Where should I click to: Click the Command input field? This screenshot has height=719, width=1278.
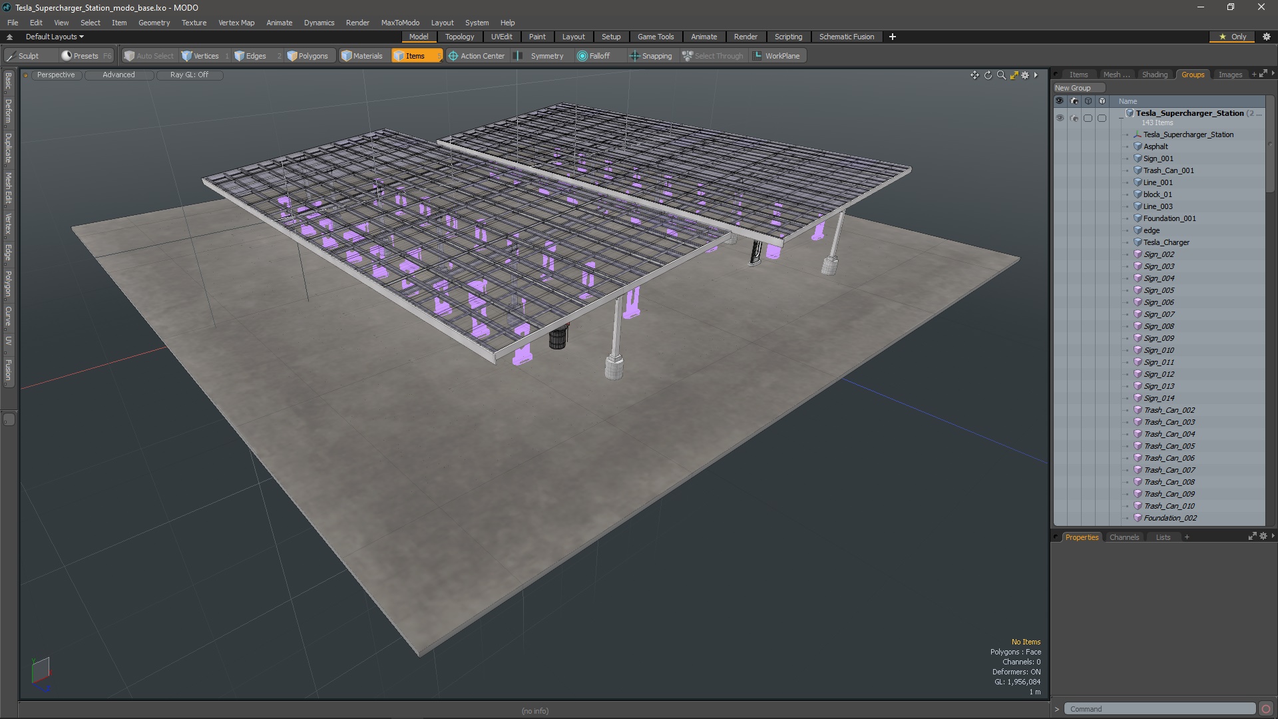pyautogui.click(x=1159, y=709)
